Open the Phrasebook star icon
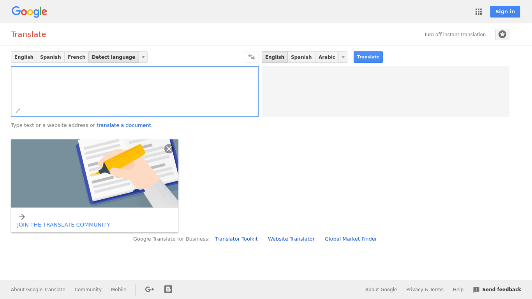532x299 pixels. pyautogui.click(x=502, y=34)
